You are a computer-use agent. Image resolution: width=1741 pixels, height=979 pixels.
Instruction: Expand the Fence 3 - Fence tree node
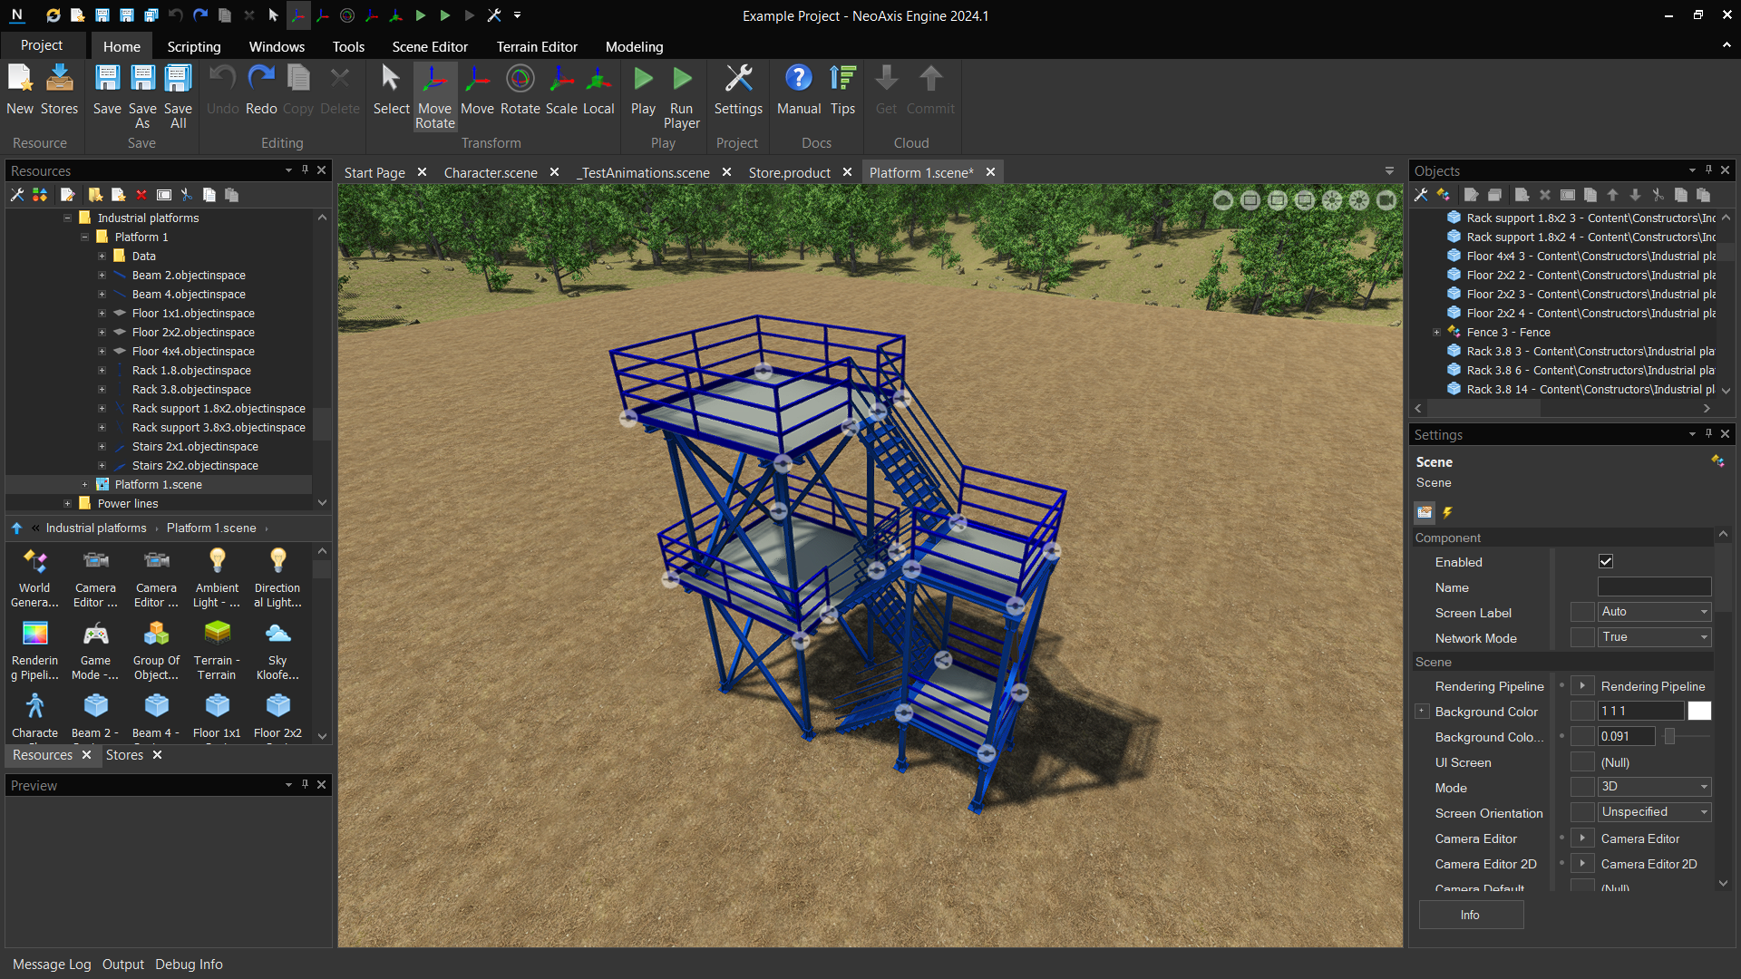[x=1437, y=332]
